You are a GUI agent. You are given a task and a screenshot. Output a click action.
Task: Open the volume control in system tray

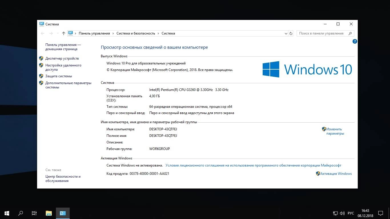342,213
